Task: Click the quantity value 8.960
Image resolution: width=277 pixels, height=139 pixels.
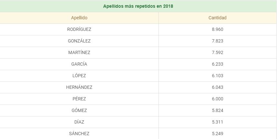Action: coord(218,29)
